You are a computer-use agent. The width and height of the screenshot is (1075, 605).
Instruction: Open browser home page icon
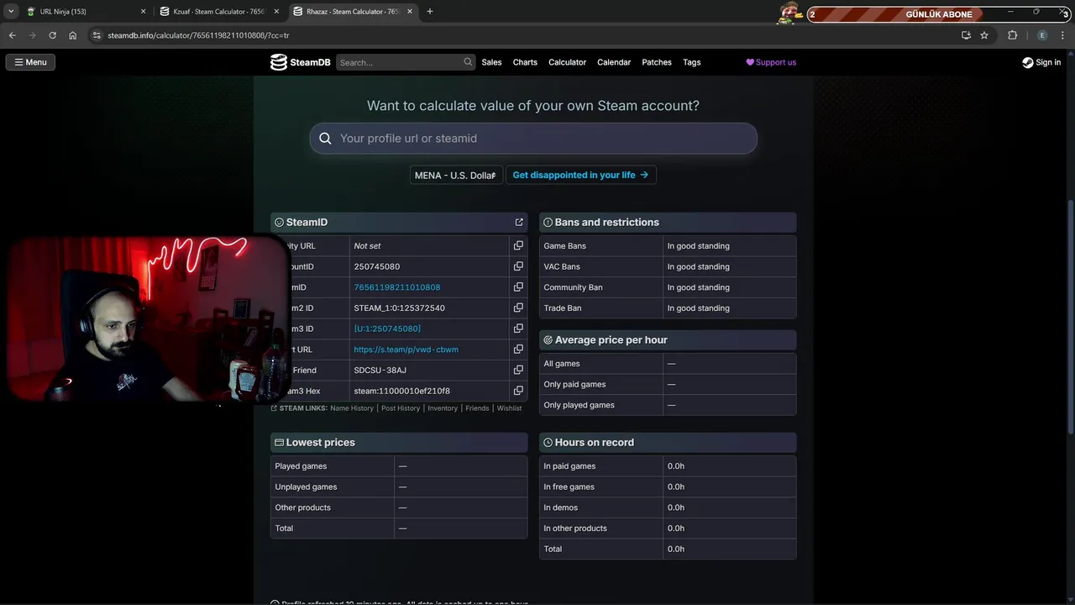pos(72,35)
